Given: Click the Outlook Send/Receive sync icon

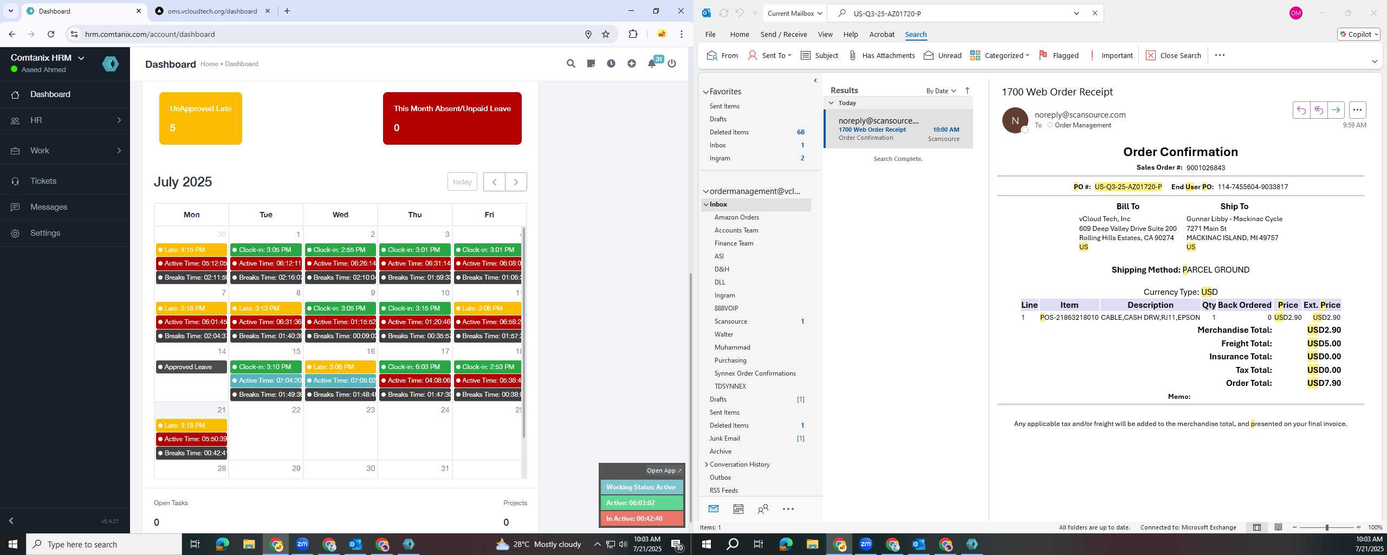Looking at the screenshot, I should tap(723, 13).
